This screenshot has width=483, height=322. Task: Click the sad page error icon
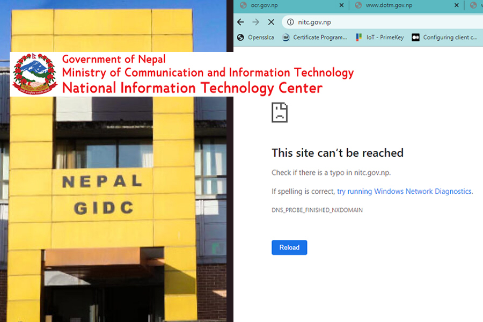pyautogui.click(x=280, y=112)
